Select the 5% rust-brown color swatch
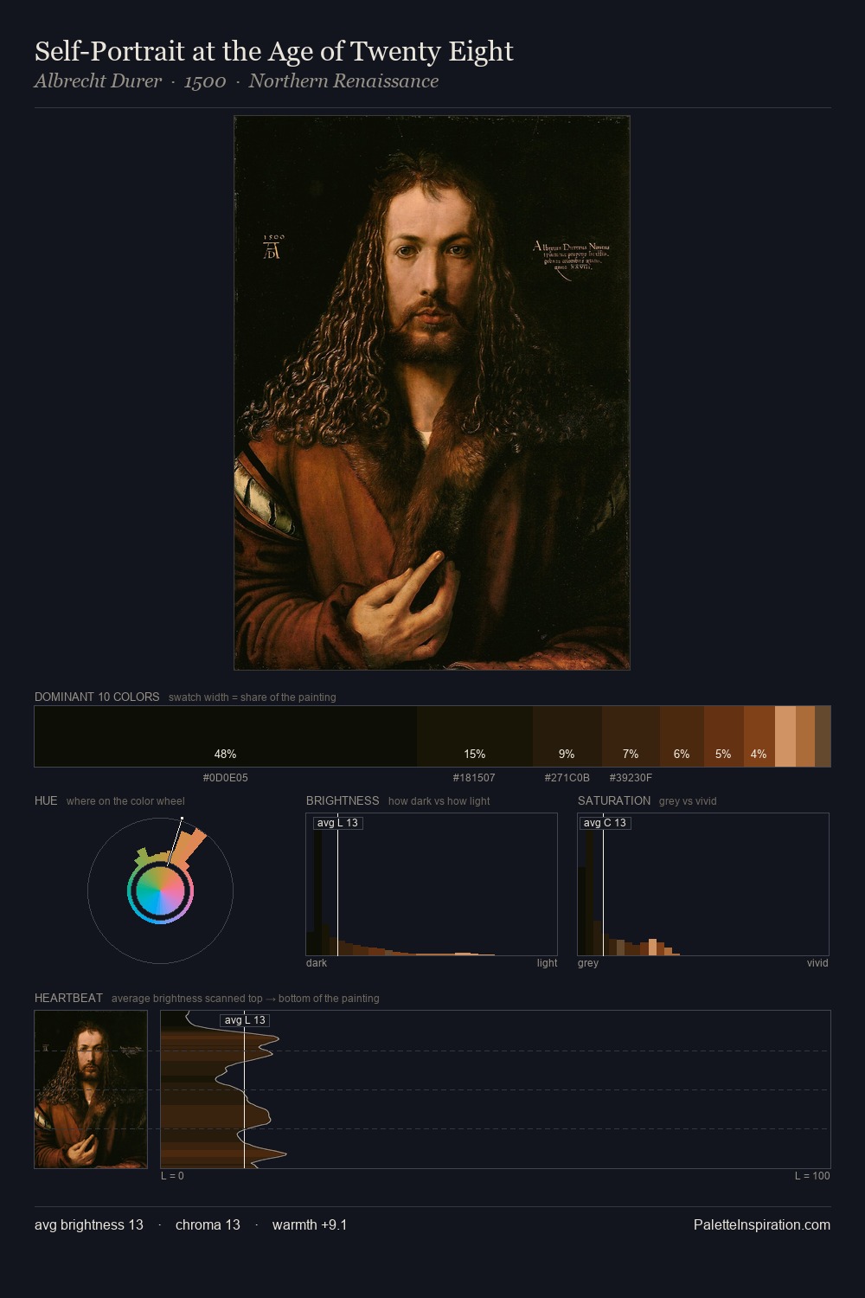This screenshot has width=865, height=1298. click(723, 736)
